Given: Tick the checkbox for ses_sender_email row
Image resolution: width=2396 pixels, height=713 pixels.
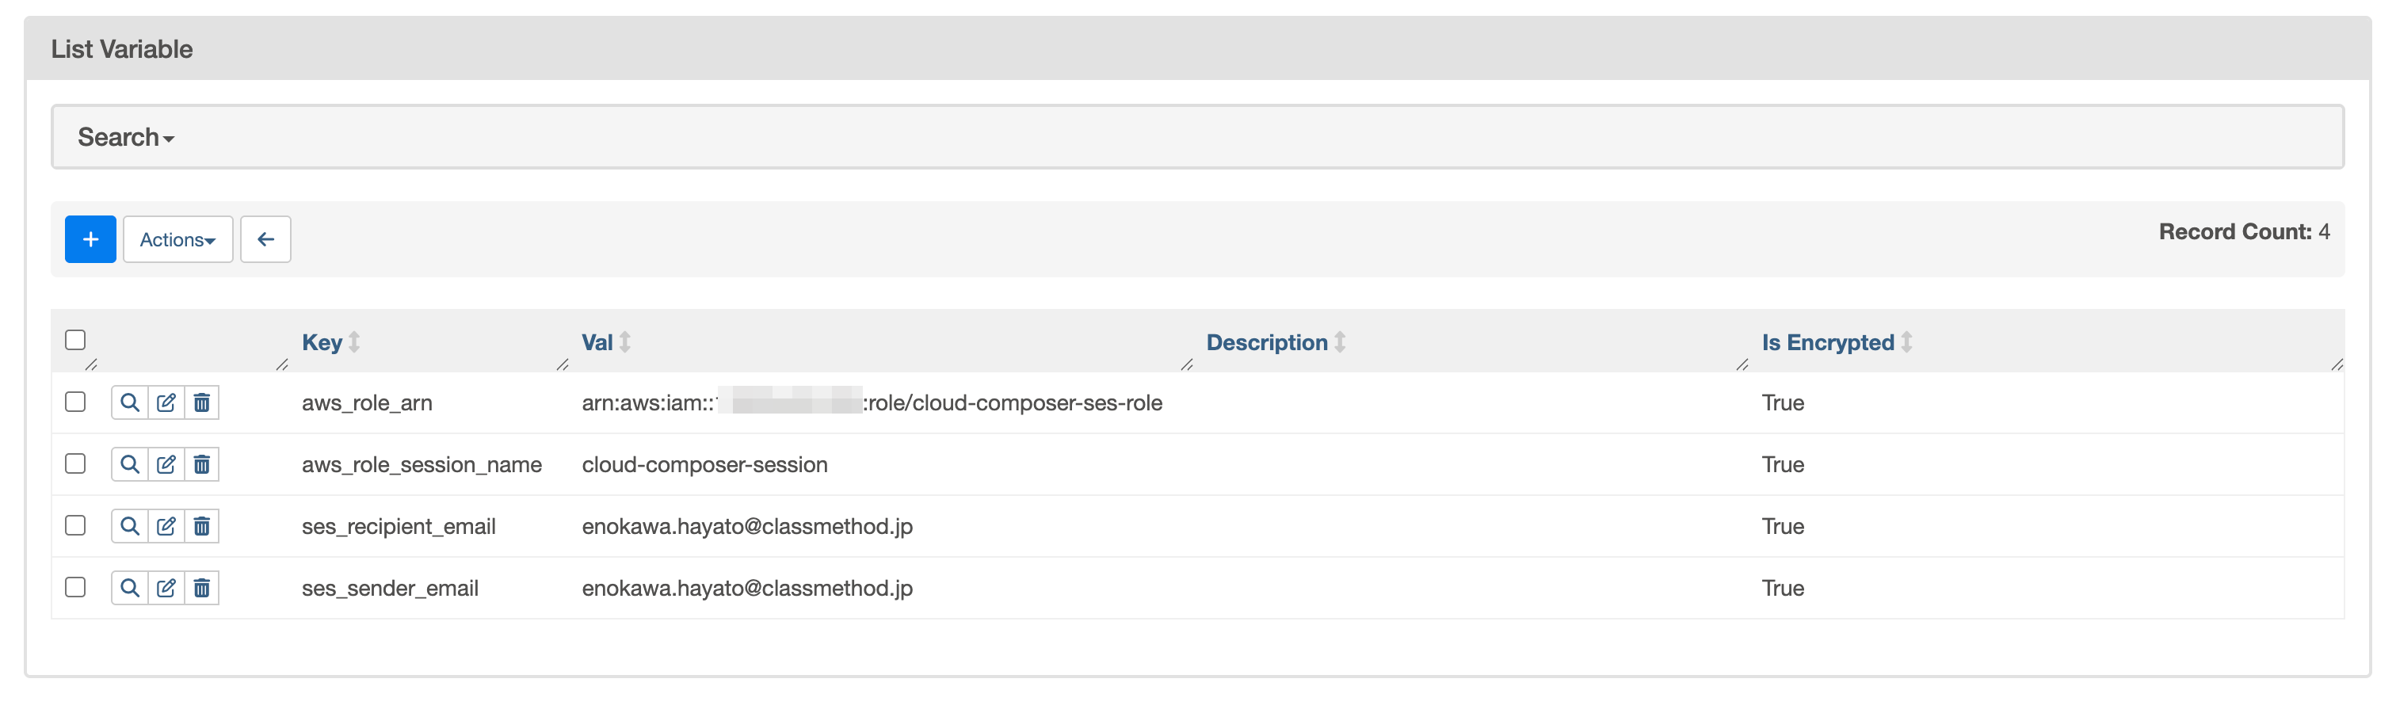Looking at the screenshot, I should pos(74,586).
